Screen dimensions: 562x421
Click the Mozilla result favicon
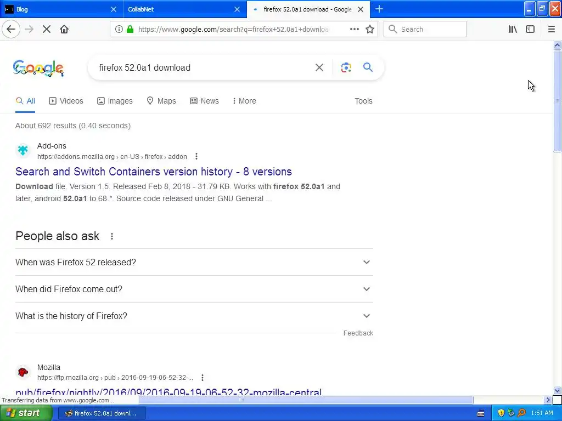coord(23,372)
